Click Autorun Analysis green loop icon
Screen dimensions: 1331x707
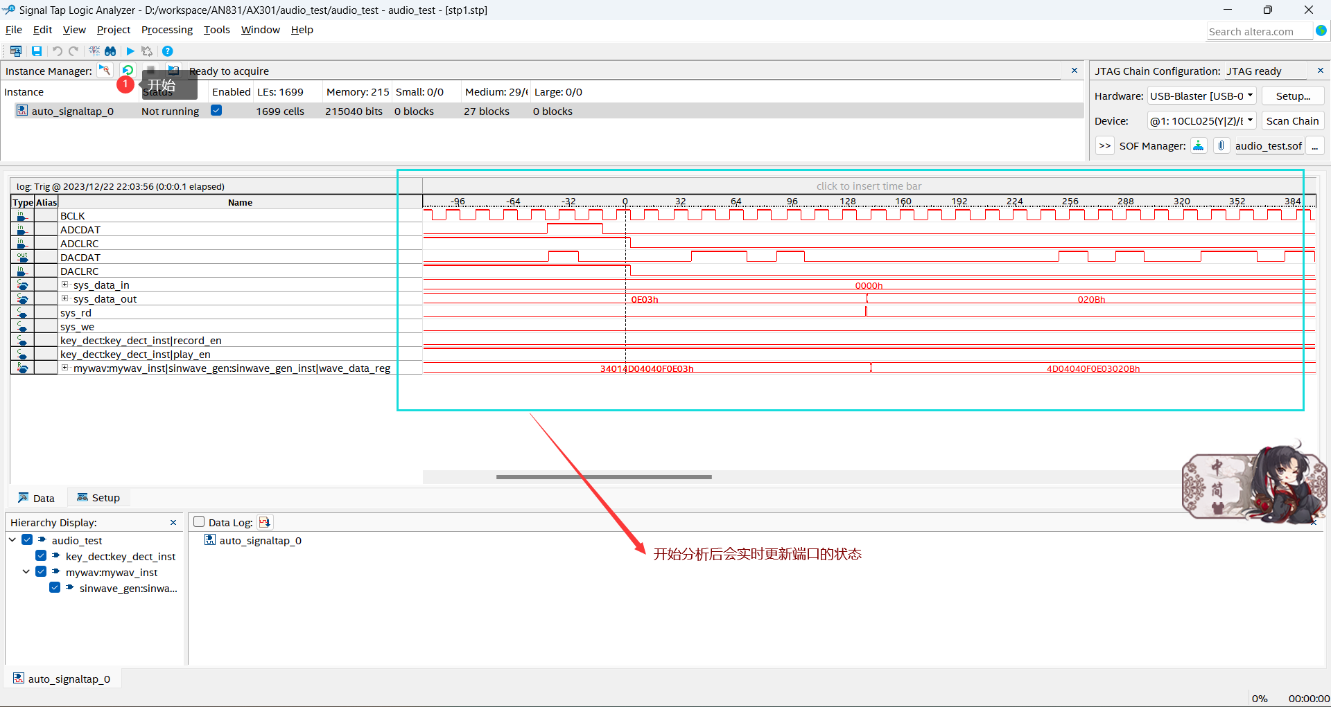click(128, 71)
